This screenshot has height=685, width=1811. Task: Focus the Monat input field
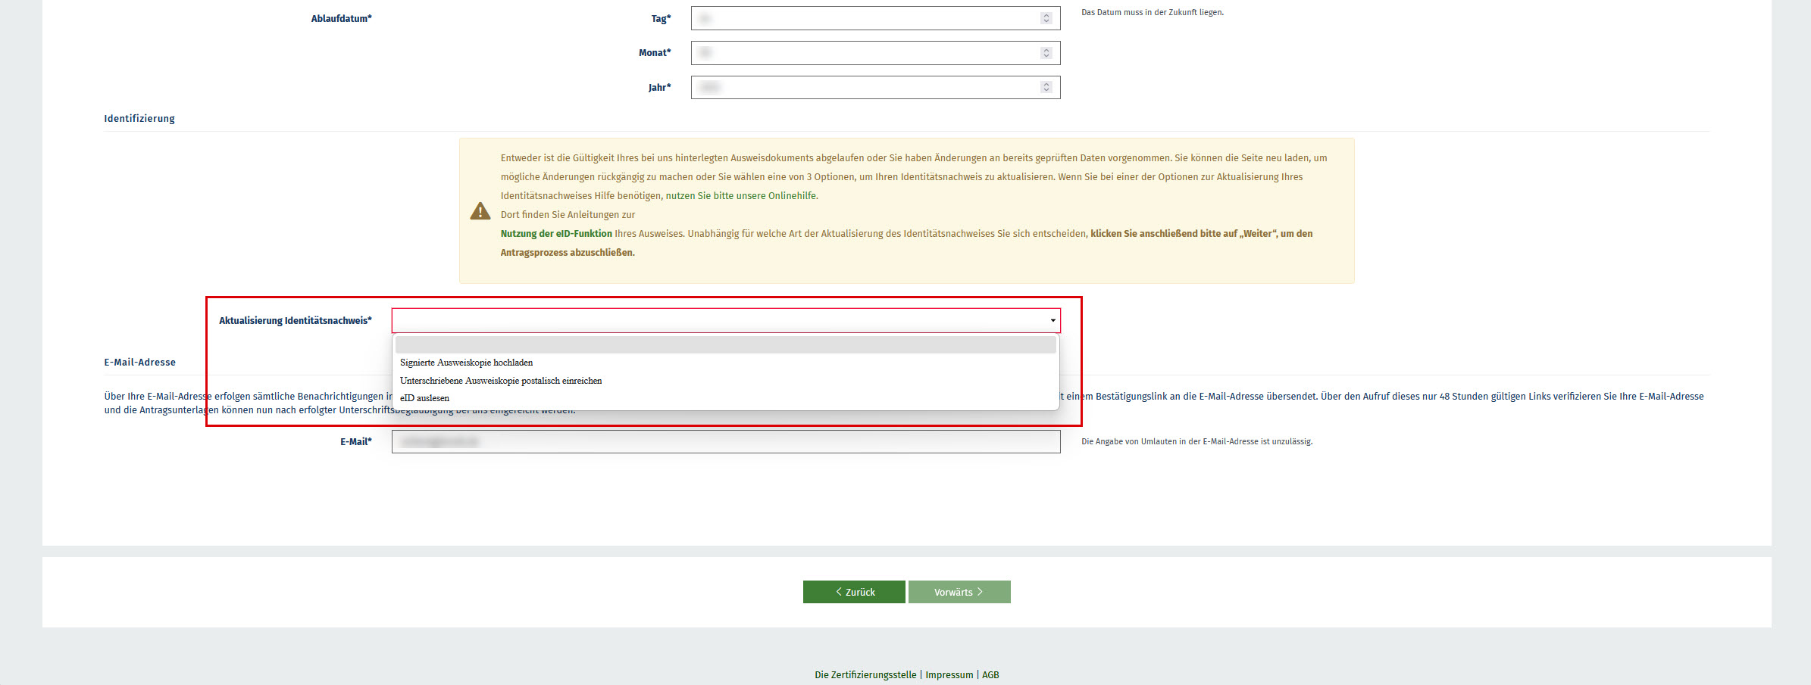(x=864, y=53)
